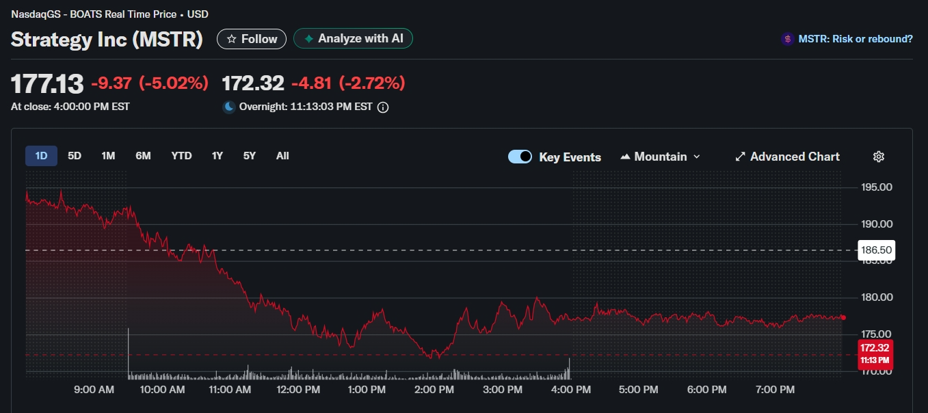The image size is (928, 413).
Task: Click the purple icon beside MSTR: Risk or rebound?
Action: [788, 39]
